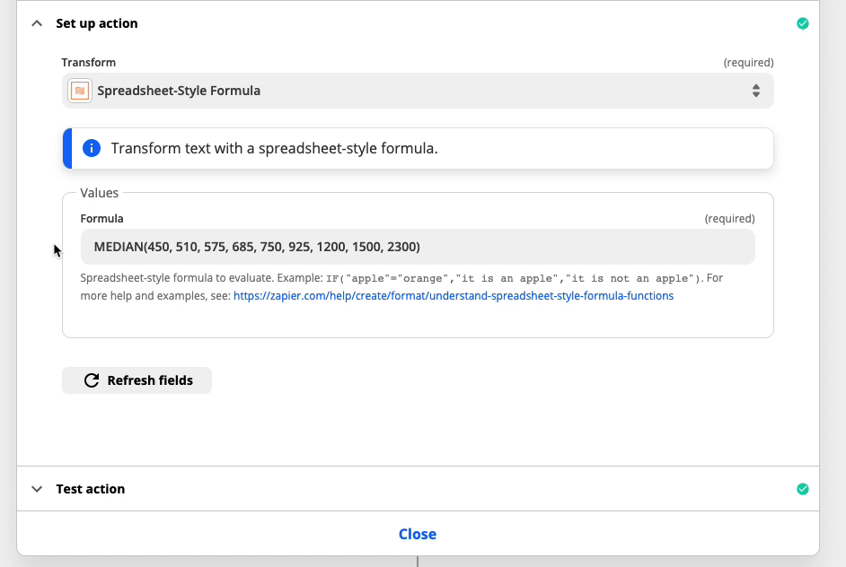Click the Formula field label
Screen dimensions: 846x567
coord(102,218)
